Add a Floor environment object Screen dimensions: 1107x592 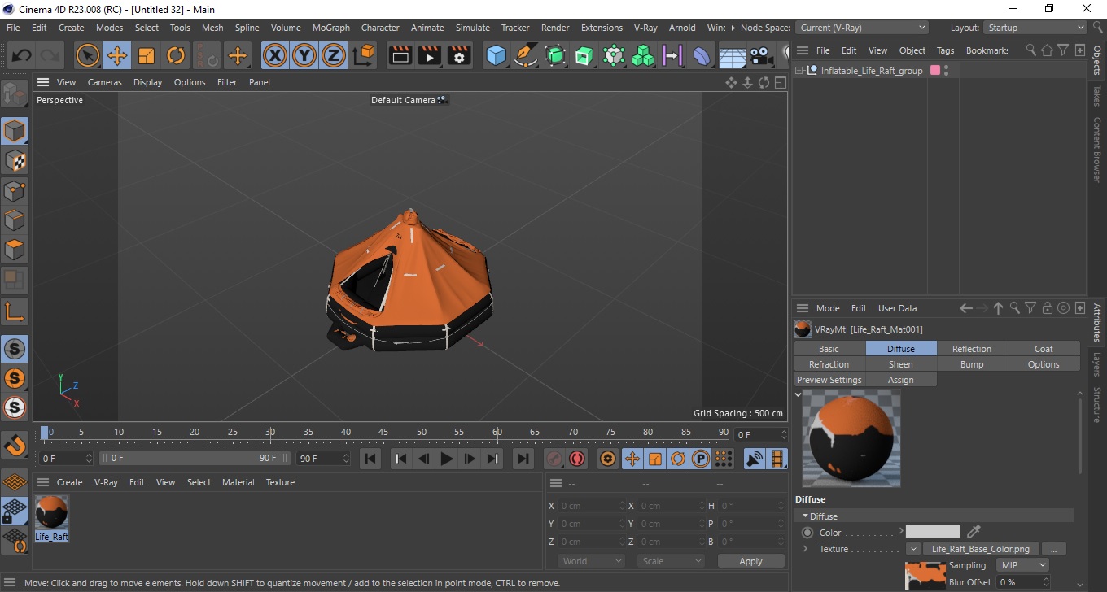pos(732,55)
